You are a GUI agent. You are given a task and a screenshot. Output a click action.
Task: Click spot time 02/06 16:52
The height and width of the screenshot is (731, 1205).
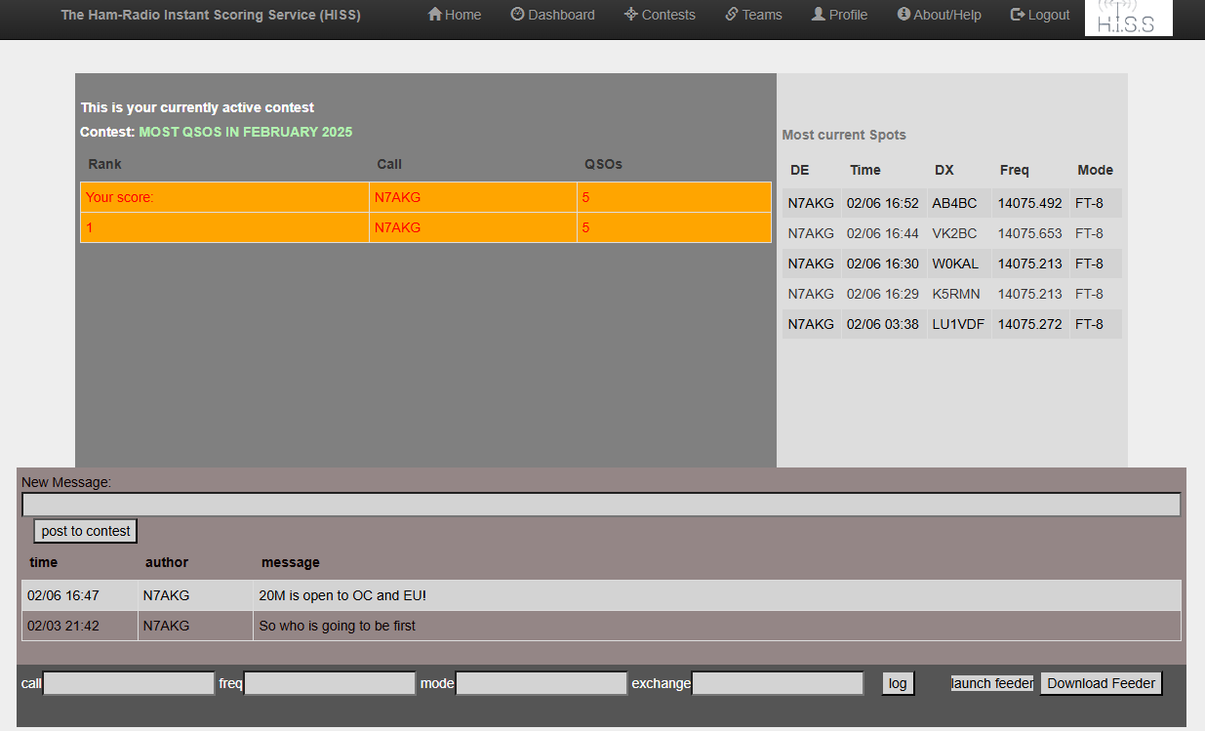pyautogui.click(x=883, y=203)
